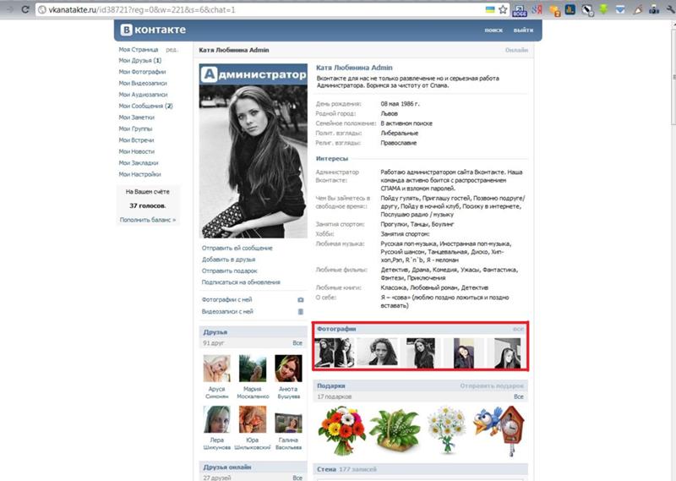Click the VKontakte logo in the header

point(153,30)
